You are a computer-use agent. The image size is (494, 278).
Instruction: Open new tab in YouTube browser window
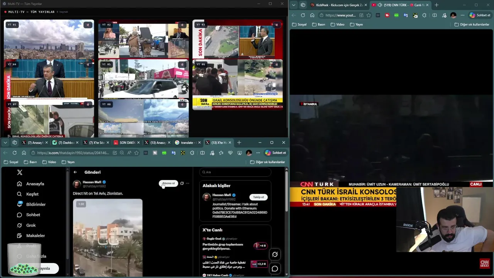tap(436, 5)
